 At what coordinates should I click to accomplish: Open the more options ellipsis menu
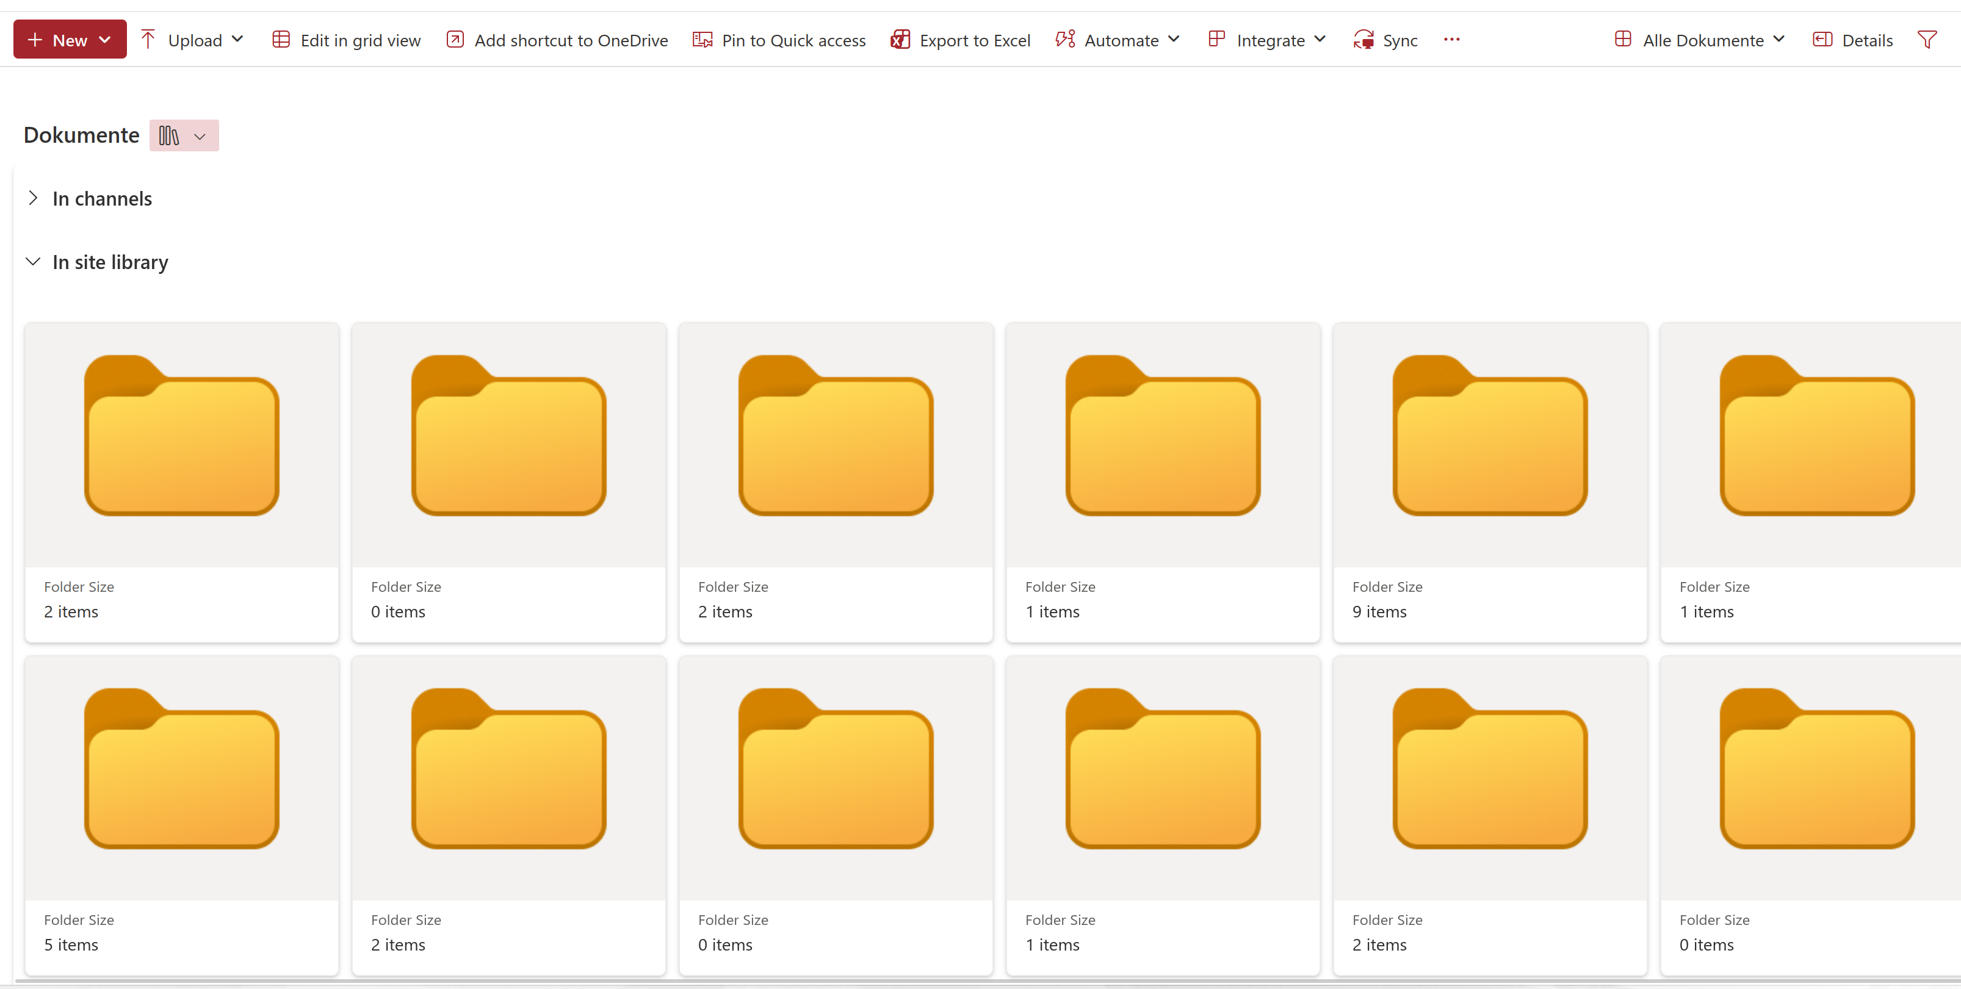[x=1452, y=40]
